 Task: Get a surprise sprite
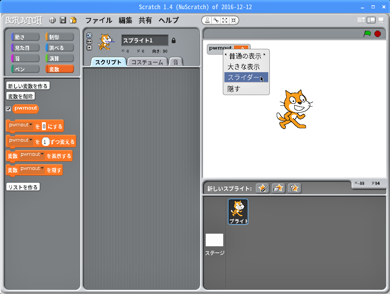coord(295,188)
